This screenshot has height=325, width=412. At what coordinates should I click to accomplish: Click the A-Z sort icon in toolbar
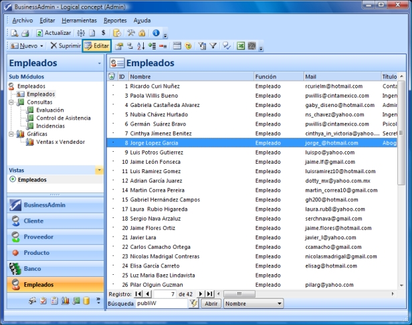pos(140,46)
